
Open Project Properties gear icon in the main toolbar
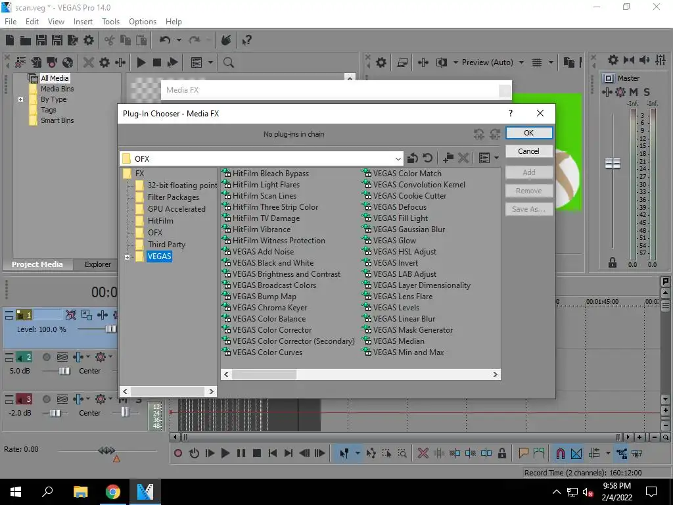[89, 40]
